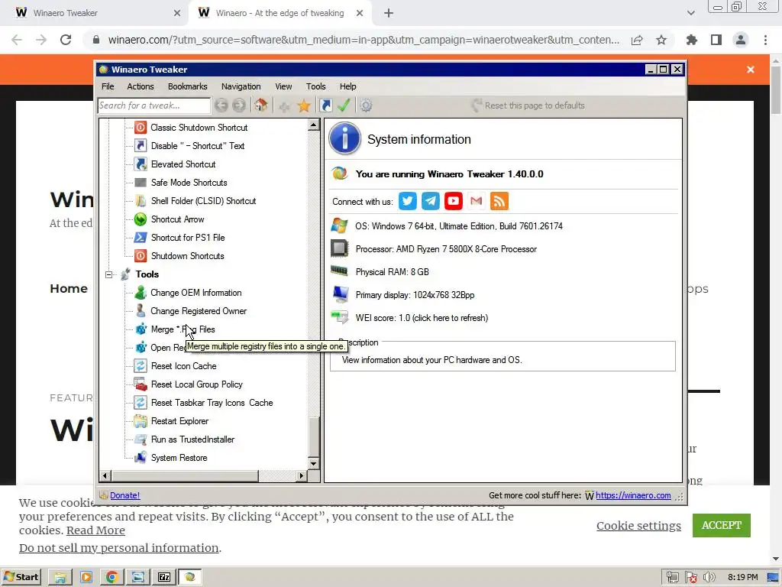Open the View menu
The image size is (782, 587).
(283, 86)
